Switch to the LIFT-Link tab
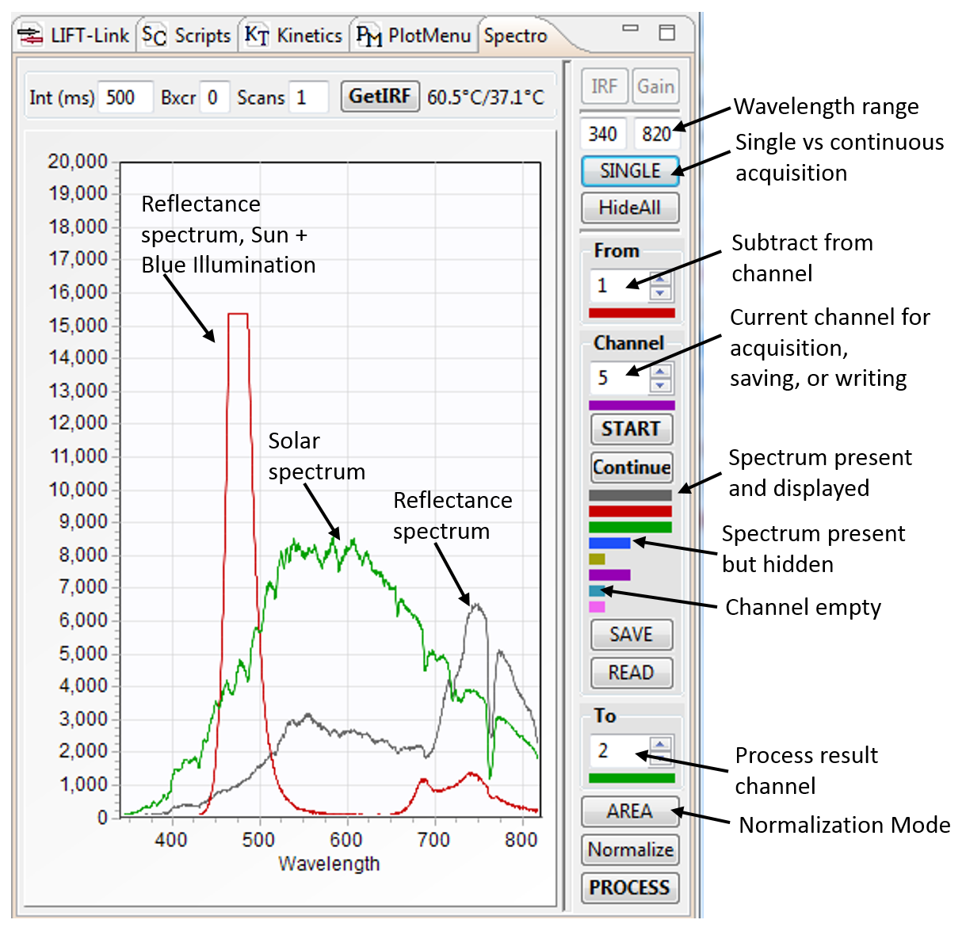The image size is (966, 935). tap(75, 36)
